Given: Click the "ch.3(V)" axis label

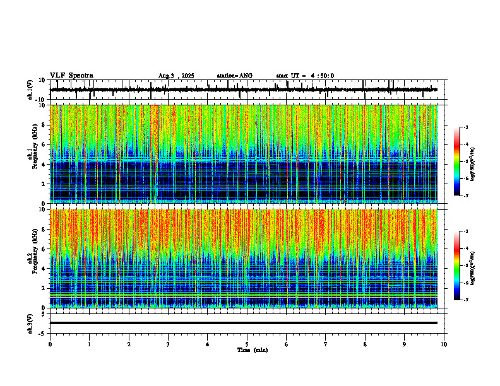Looking at the screenshot, I should click(30, 324).
